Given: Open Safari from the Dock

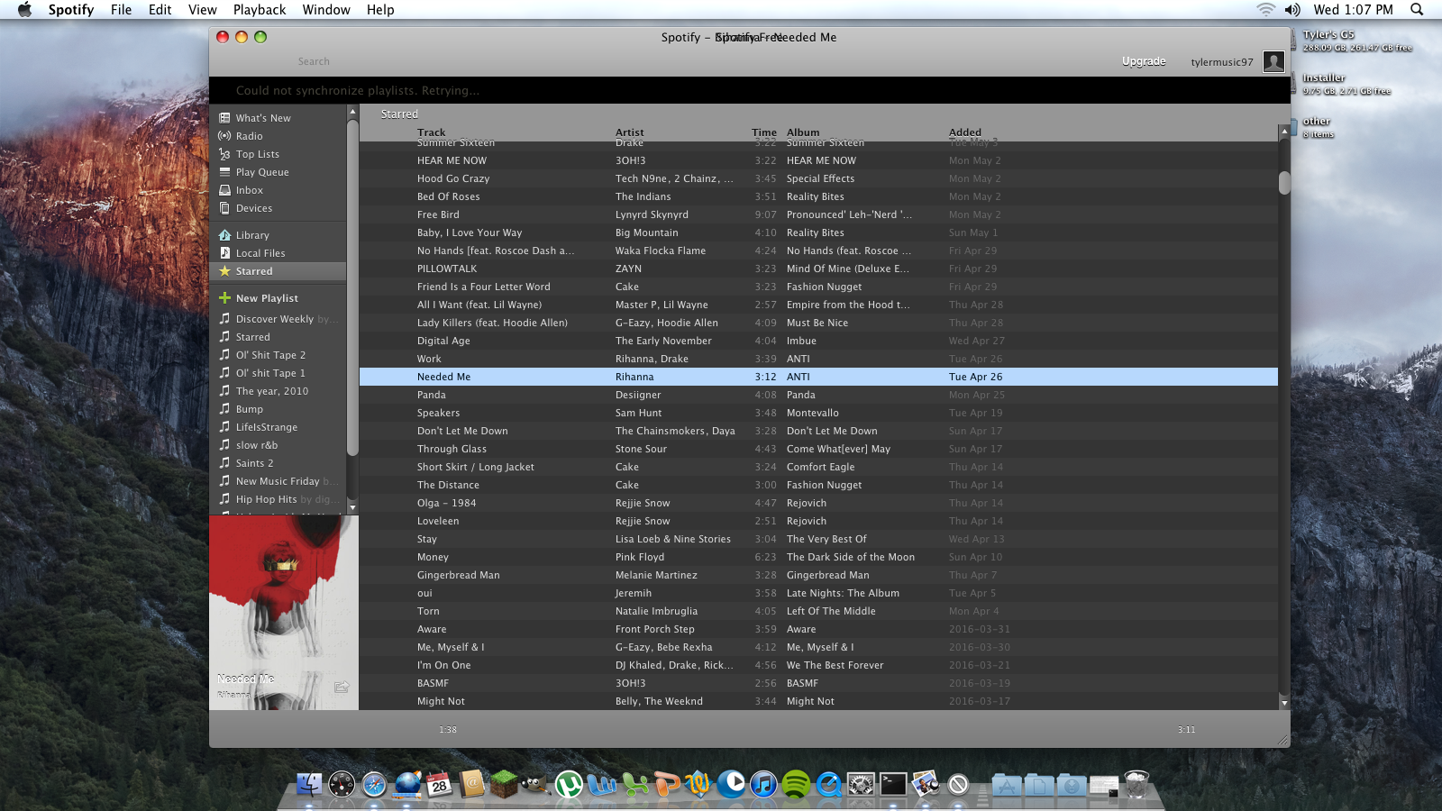Looking at the screenshot, I should pos(374,785).
